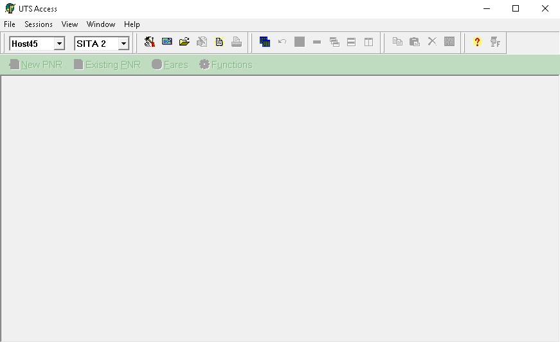Click the gray solid square maximize icon

click(300, 42)
